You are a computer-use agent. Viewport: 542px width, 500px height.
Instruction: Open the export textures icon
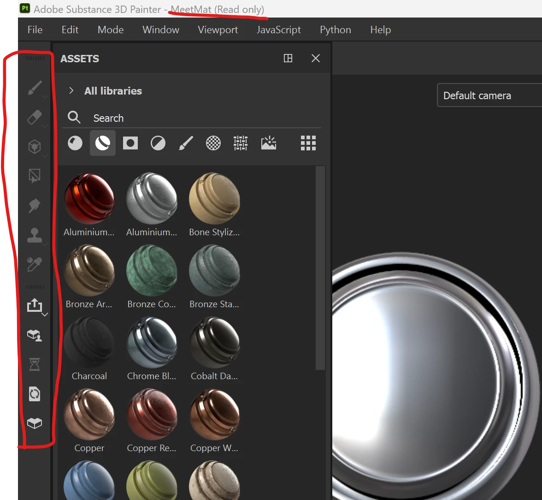(x=35, y=305)
